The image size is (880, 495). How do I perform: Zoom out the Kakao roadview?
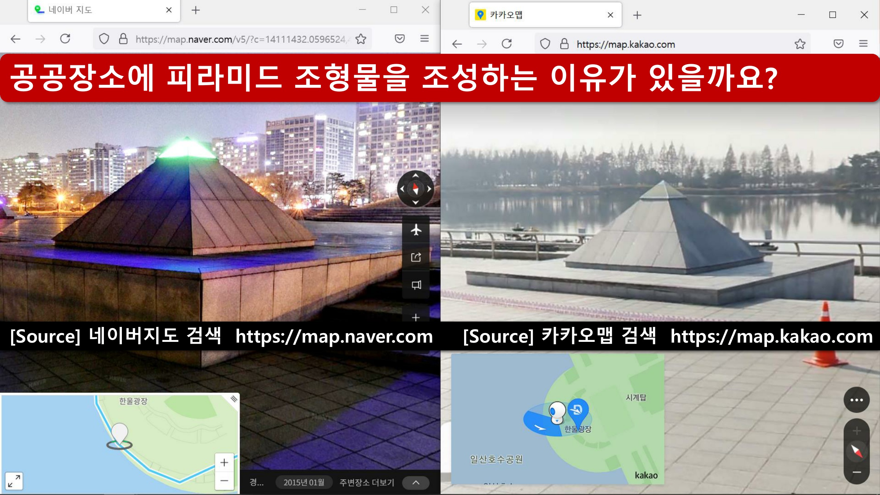coord(857,472)
